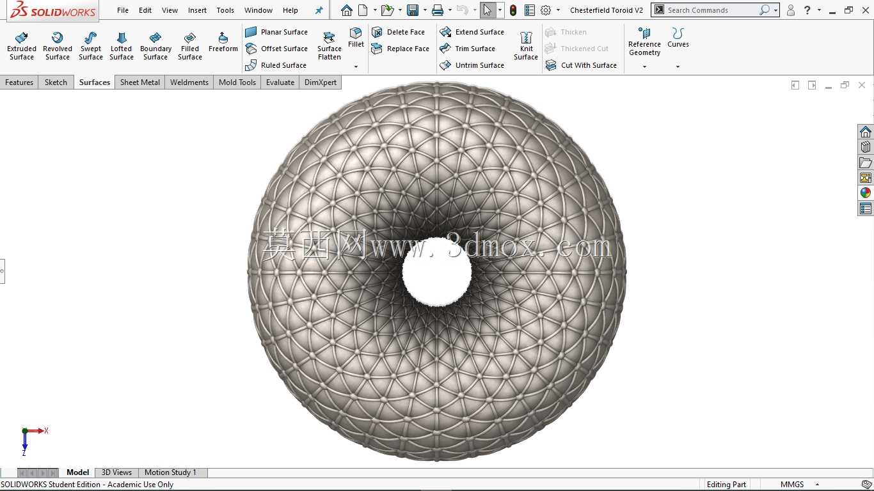The height and width of the screenshot is (491, 874).
Task: Open the File menu
Action: [123, 10]
